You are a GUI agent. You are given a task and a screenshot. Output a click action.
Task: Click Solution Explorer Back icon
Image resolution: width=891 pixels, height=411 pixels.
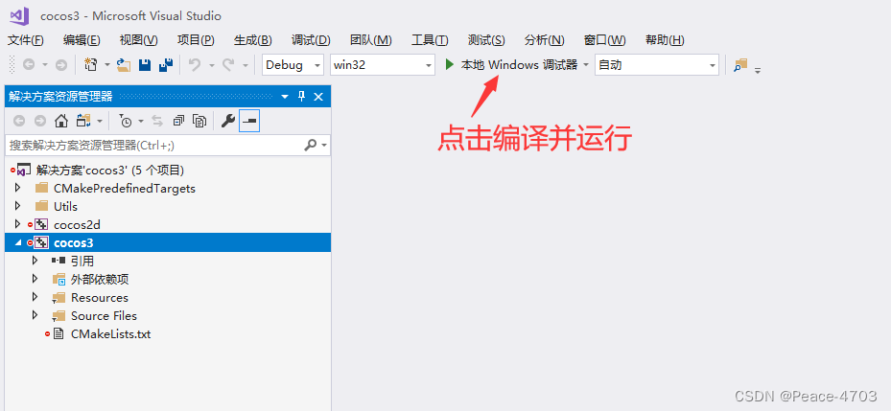point(19,121)
